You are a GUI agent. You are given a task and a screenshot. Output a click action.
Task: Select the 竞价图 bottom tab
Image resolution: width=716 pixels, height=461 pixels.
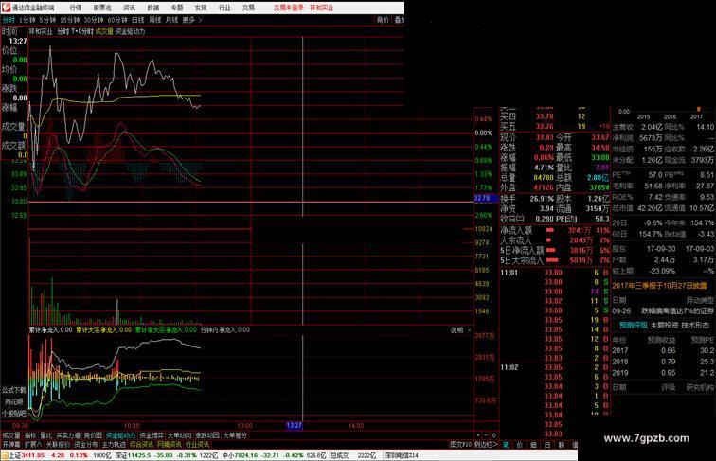[93, 435]
